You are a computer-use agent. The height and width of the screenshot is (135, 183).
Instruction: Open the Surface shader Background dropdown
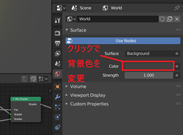[x=149, y=53]
